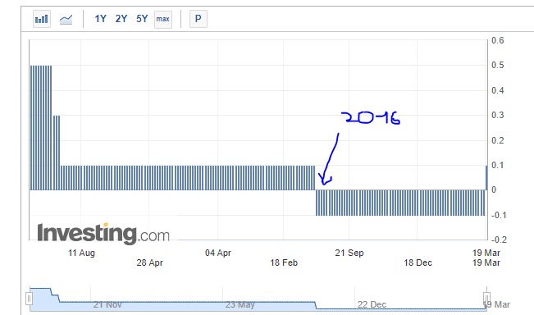The height and width of the screenshot is (315, 534).
Task: Click the final 0.1 bar at 19 Mar
Action: pyautogui.click(x=486, y=177)
